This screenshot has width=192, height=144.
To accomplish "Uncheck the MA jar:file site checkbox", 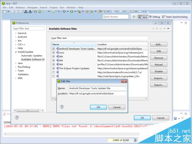I will (54, 65).
